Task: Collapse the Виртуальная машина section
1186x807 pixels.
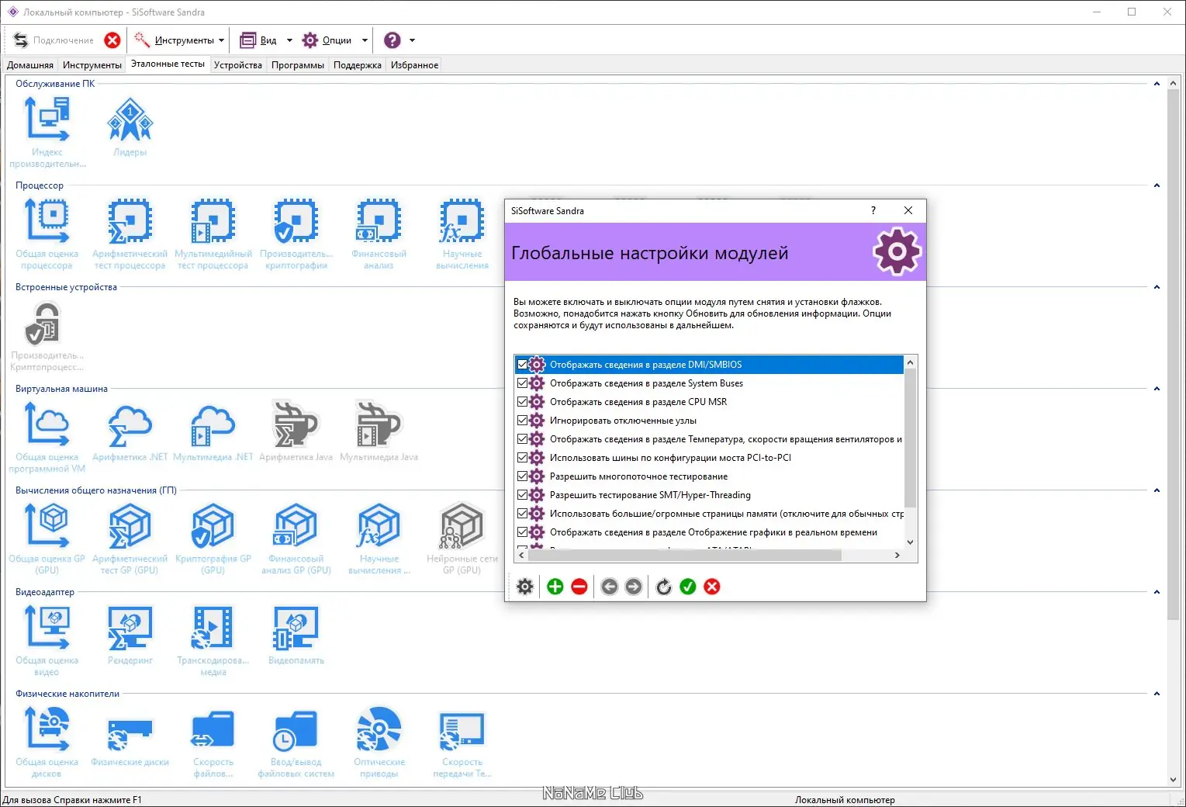Action: click(1157, 389)
